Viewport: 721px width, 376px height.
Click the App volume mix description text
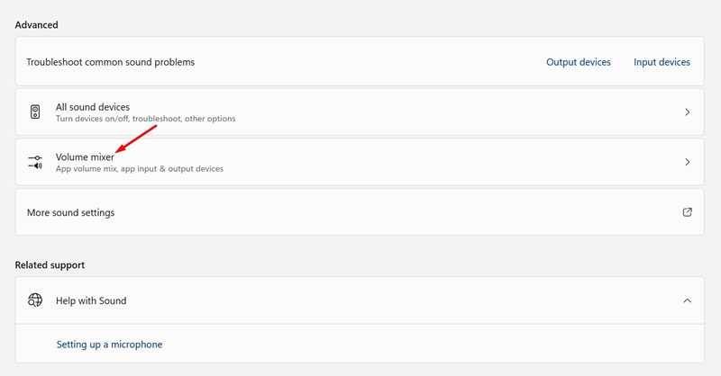coord(139,169)
